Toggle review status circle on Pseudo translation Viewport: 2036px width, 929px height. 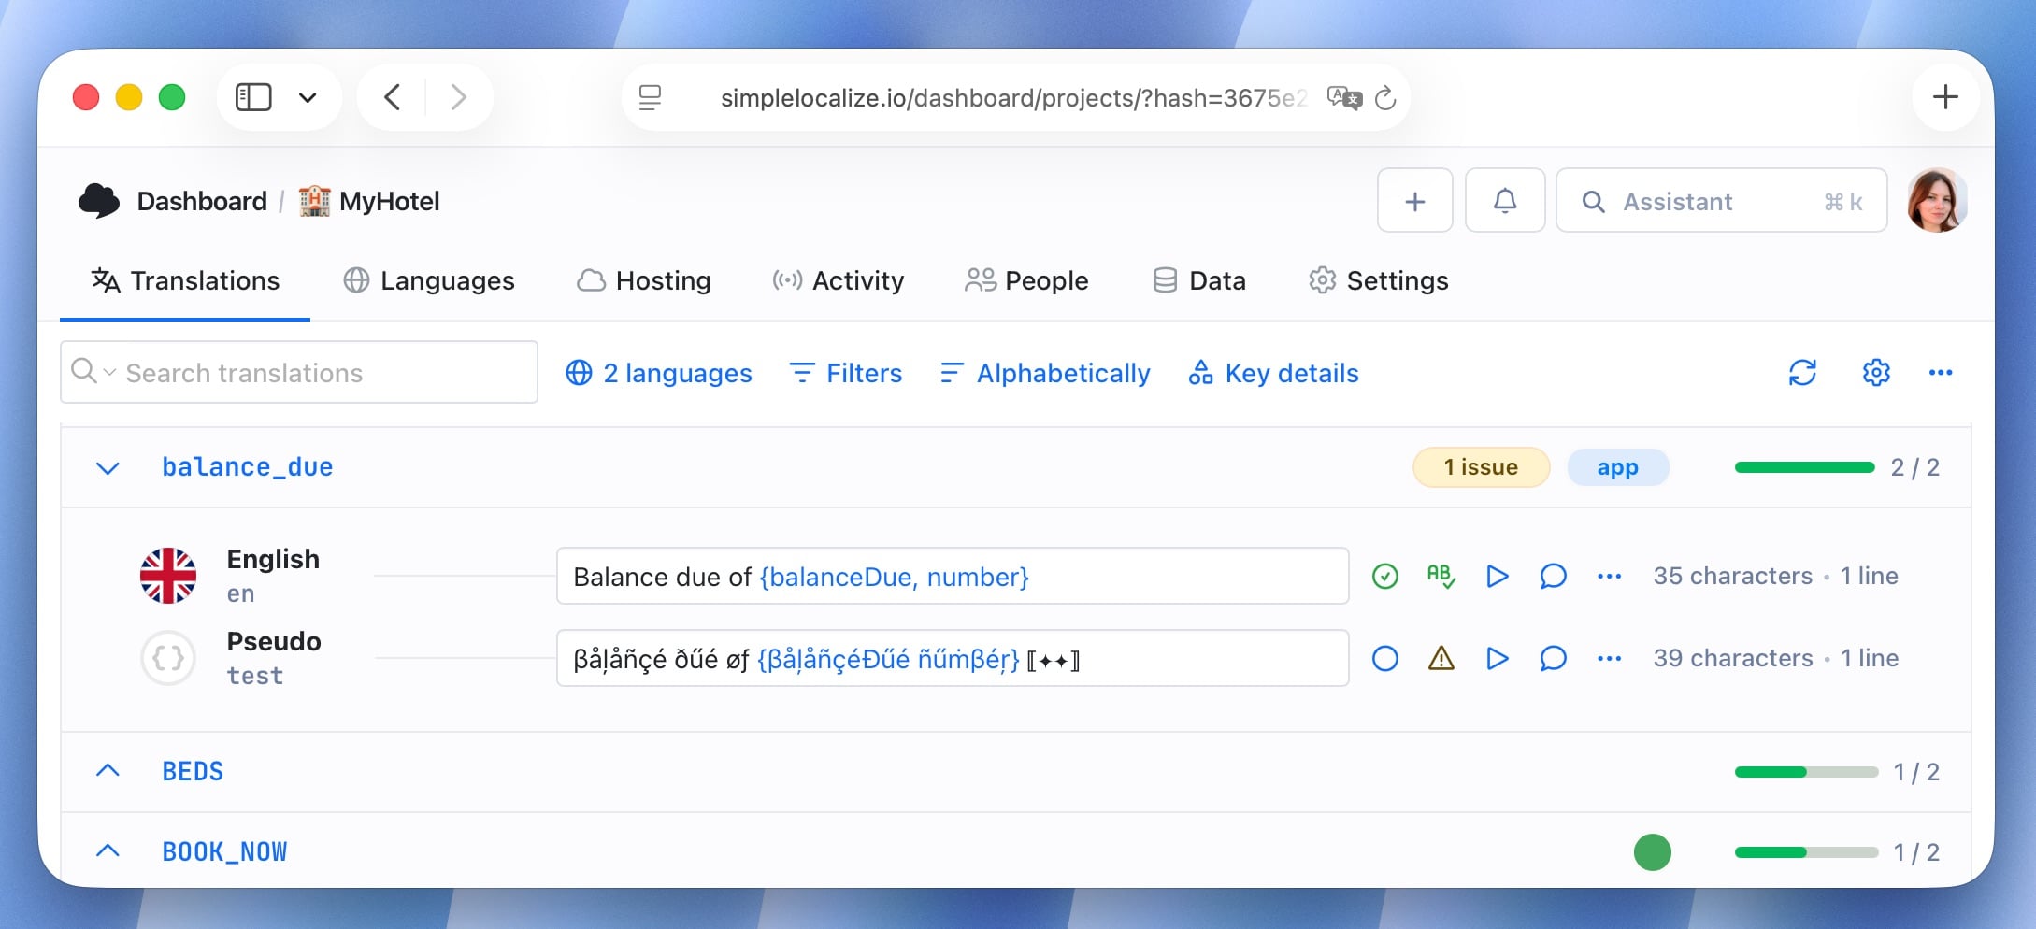1384,658
